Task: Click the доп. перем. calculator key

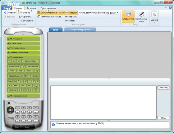Action: coord(30,61)
